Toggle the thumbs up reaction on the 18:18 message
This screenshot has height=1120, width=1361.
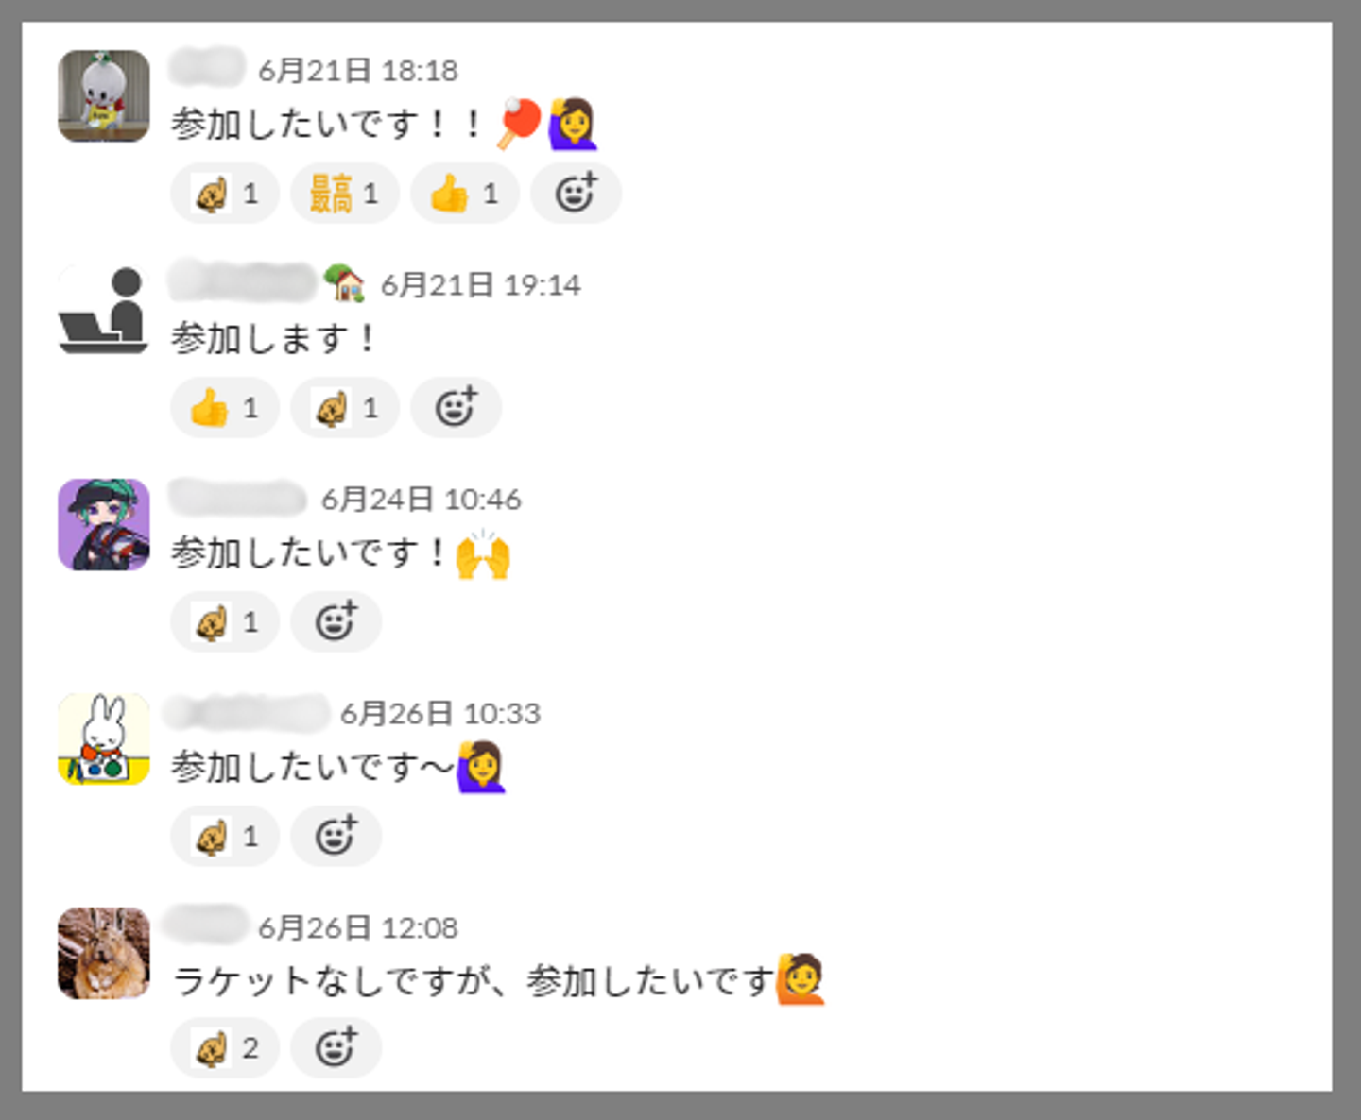pyautogui.click(x=464, y=194)
